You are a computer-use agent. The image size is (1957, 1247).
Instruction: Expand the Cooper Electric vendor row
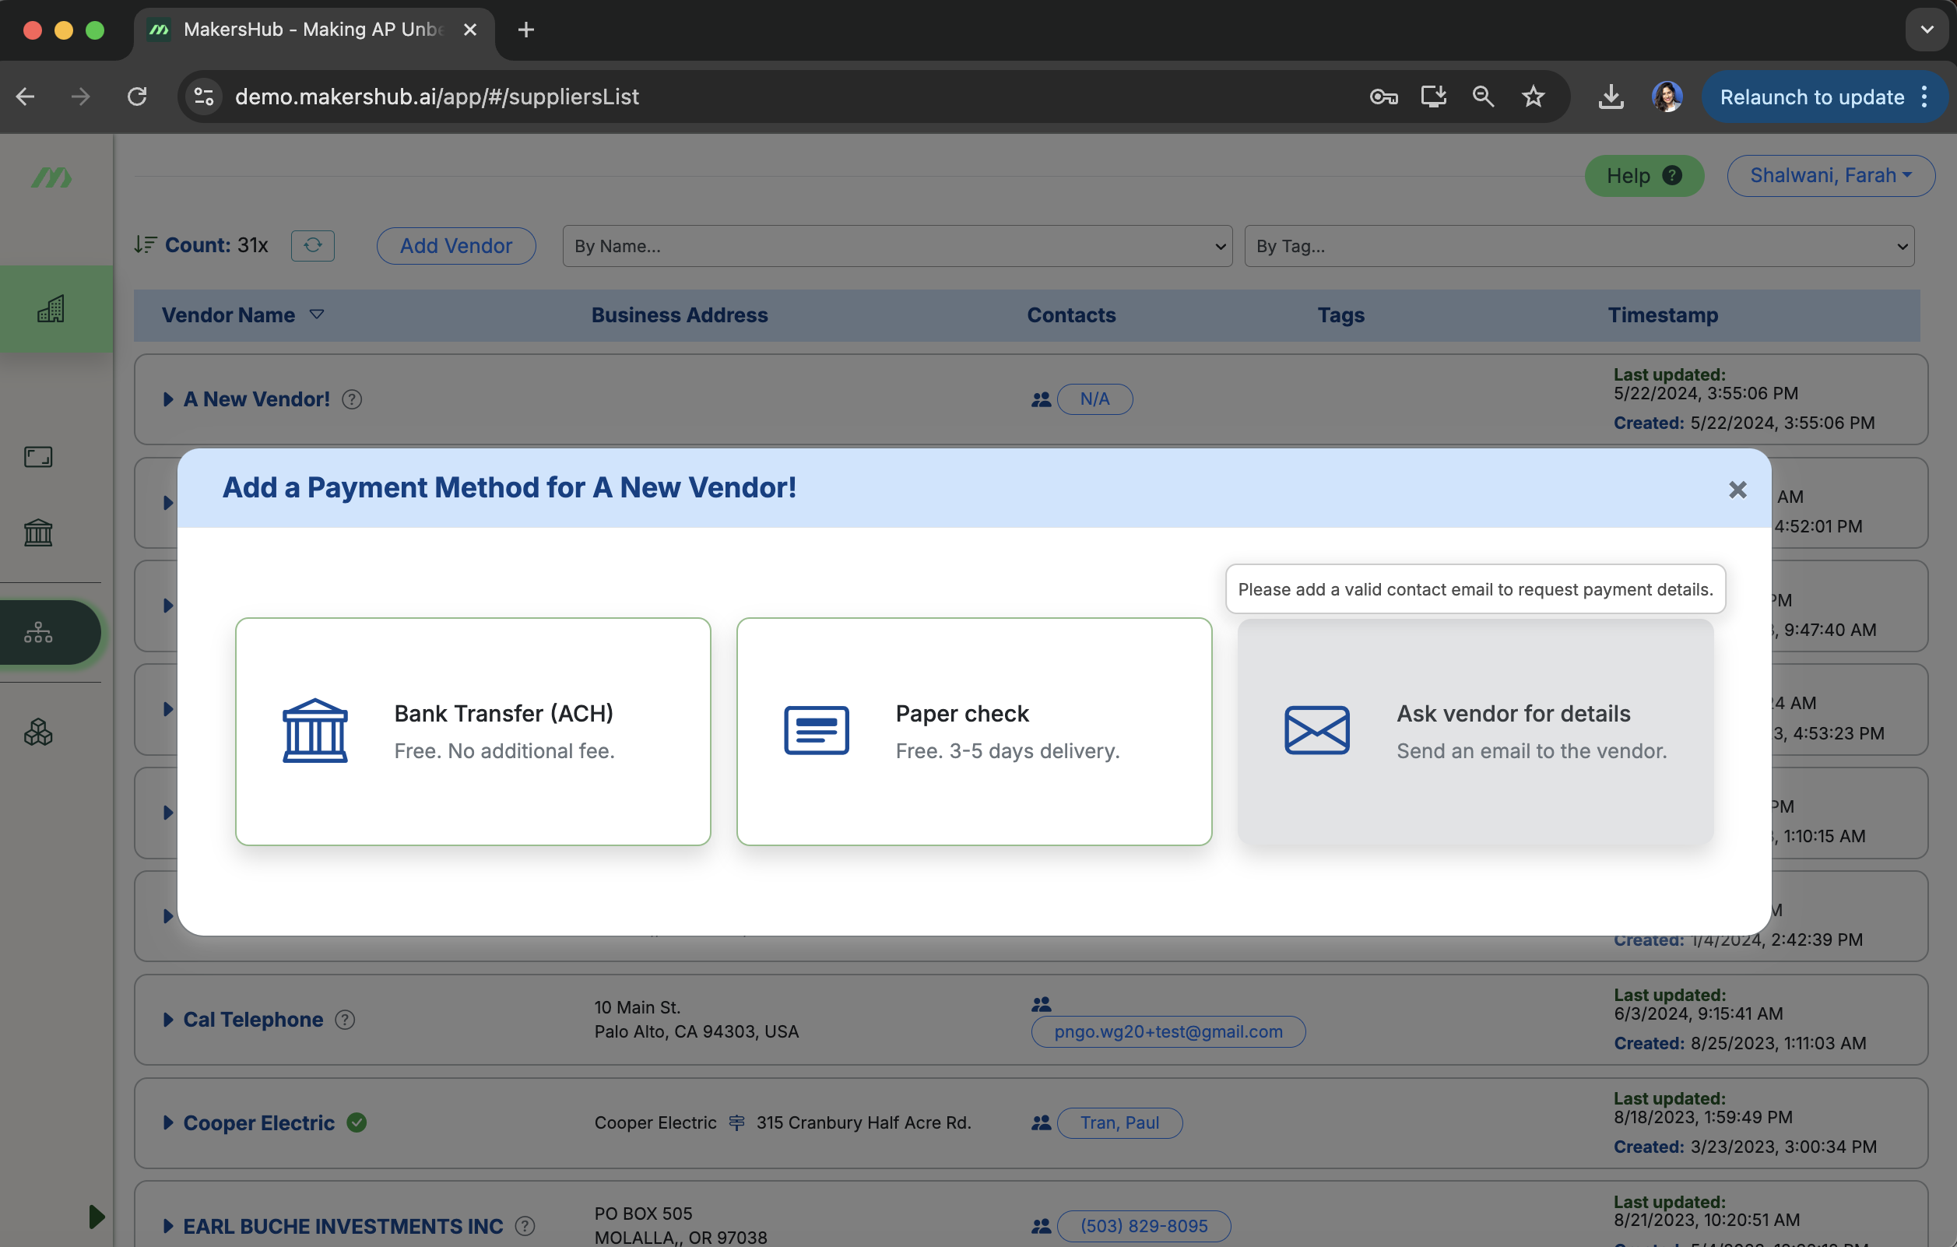168,1122
